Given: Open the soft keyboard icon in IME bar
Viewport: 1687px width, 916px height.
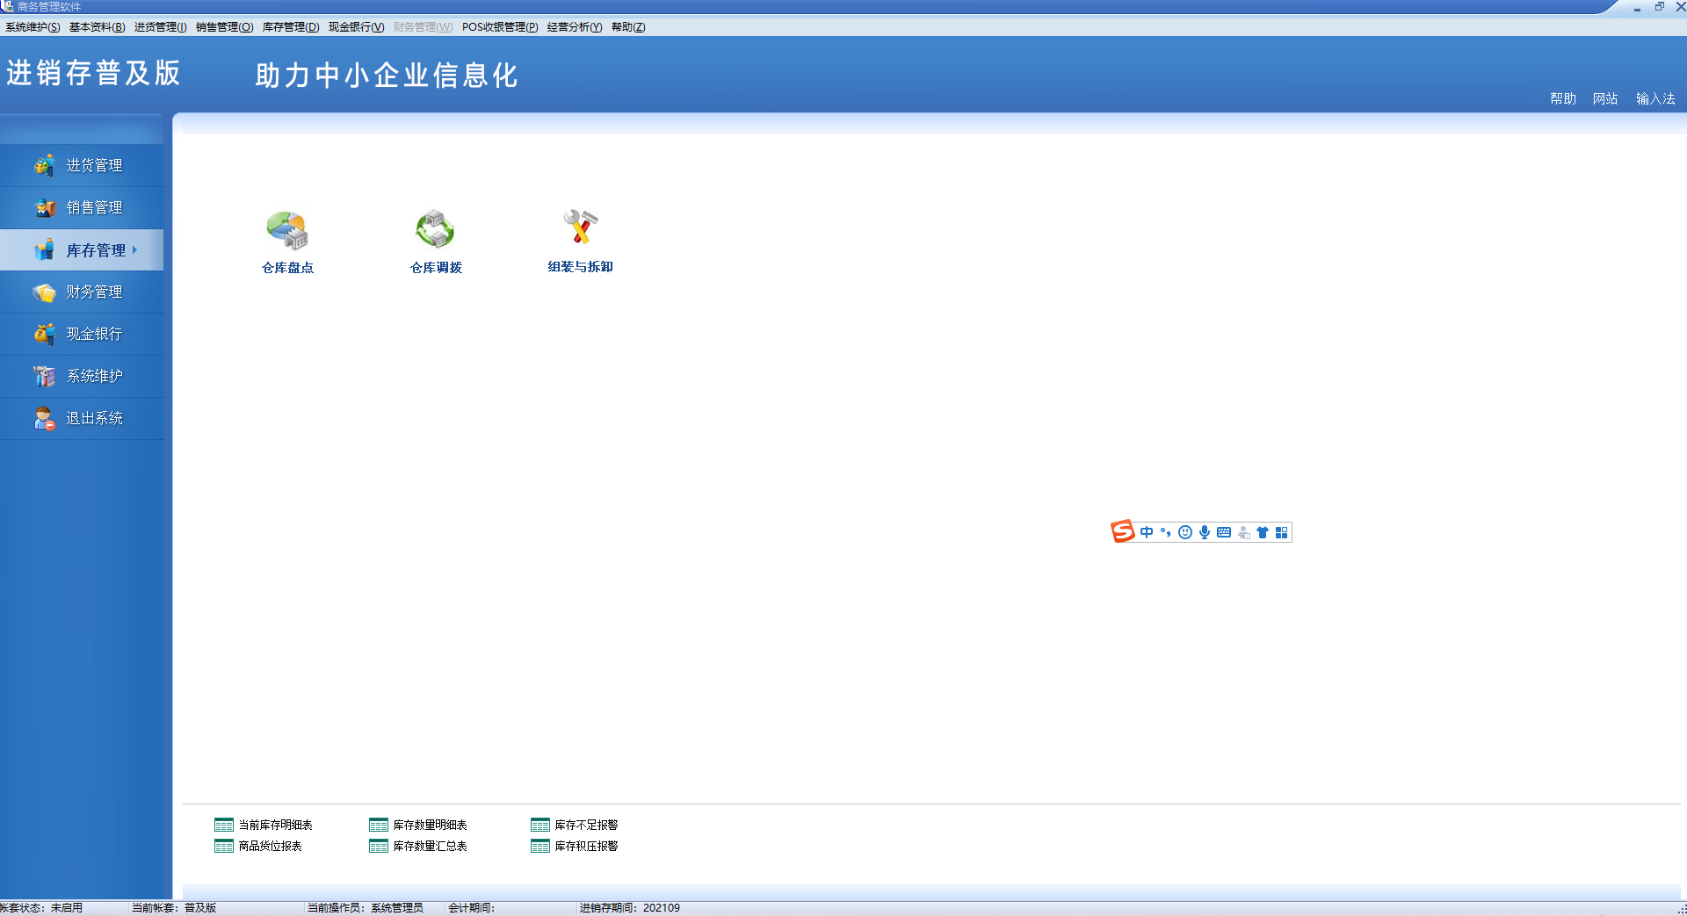Looking at the screenshot, I should [1224, 532].
